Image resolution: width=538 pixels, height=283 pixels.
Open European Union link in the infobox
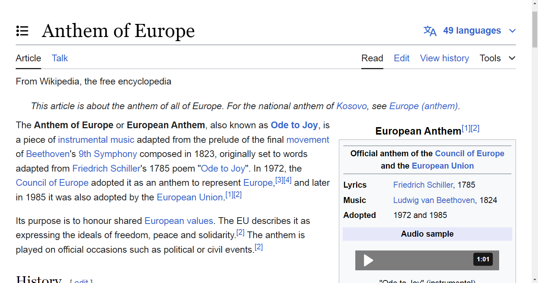coord(443,166)
